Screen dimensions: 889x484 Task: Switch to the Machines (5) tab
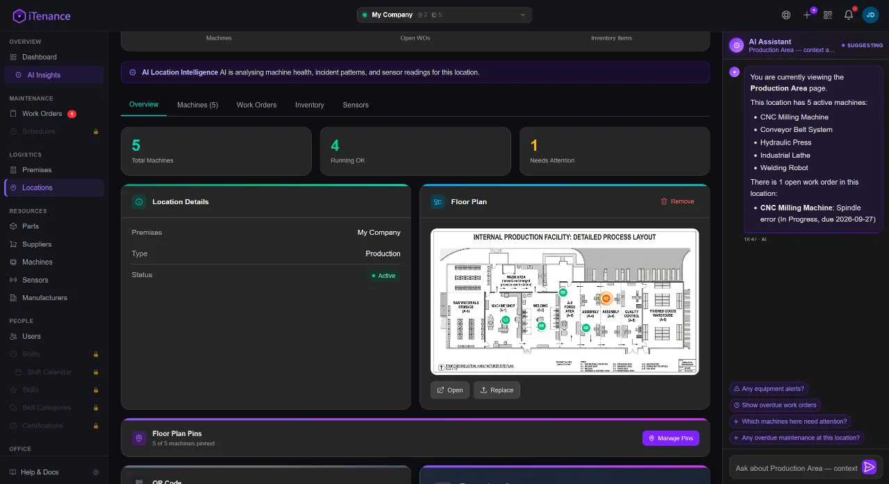[197, 105]
